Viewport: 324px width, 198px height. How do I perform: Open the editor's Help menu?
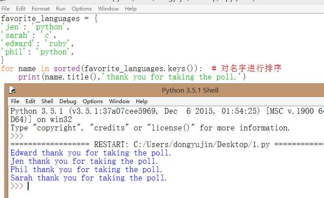(x=131, y=9)
